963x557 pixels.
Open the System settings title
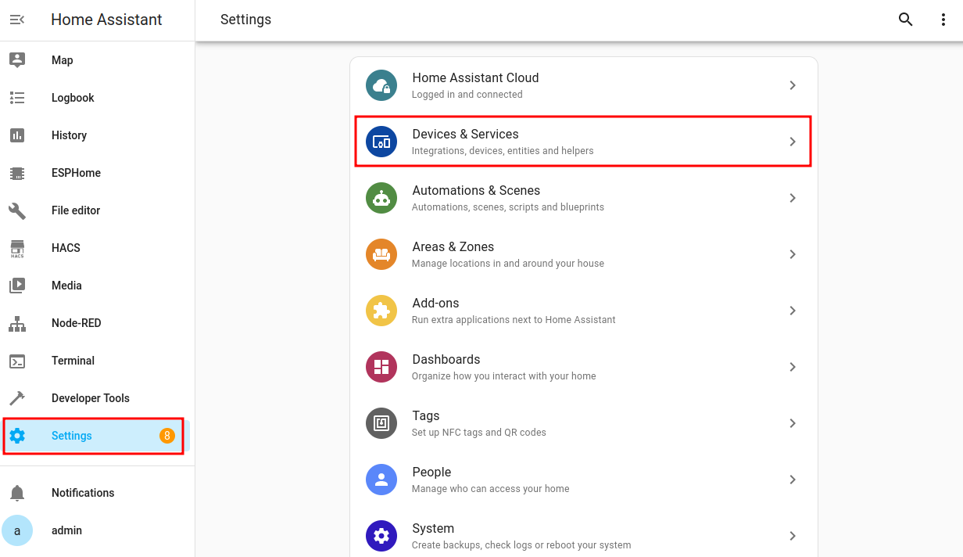pyautogui.click(x=433, y=528)
